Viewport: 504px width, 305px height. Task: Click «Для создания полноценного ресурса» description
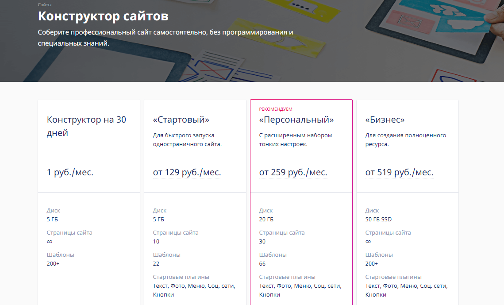click(406, 140)
